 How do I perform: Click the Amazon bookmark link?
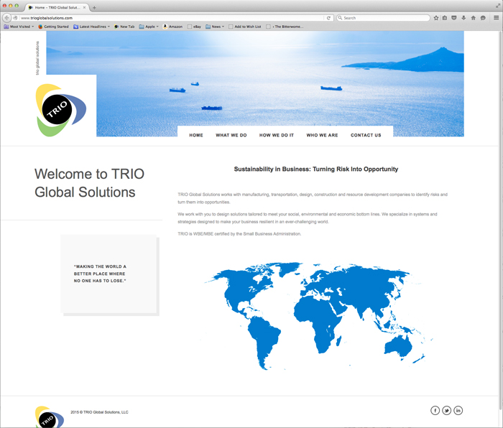click(173, 27)
